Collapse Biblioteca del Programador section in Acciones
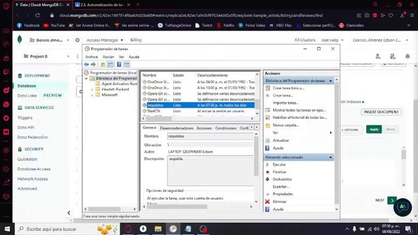418x235 pixels. (330, 81)
